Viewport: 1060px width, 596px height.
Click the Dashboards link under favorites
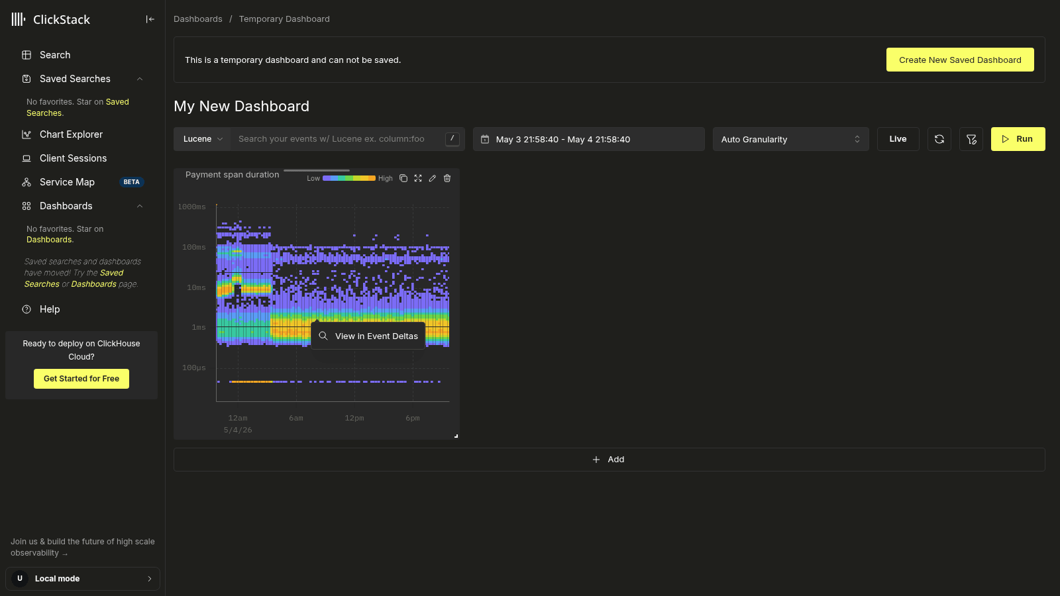[49, 240]
